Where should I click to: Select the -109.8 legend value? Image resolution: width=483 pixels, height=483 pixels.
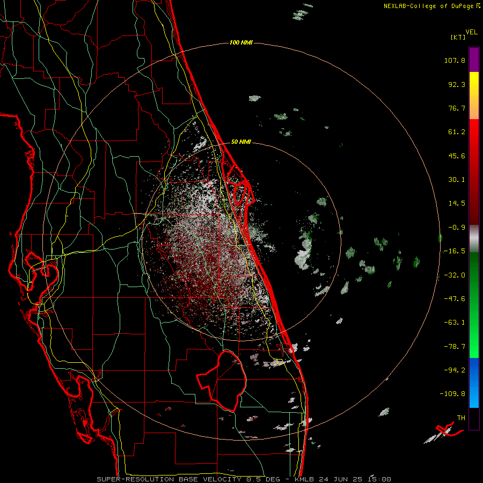pos(452,394)
